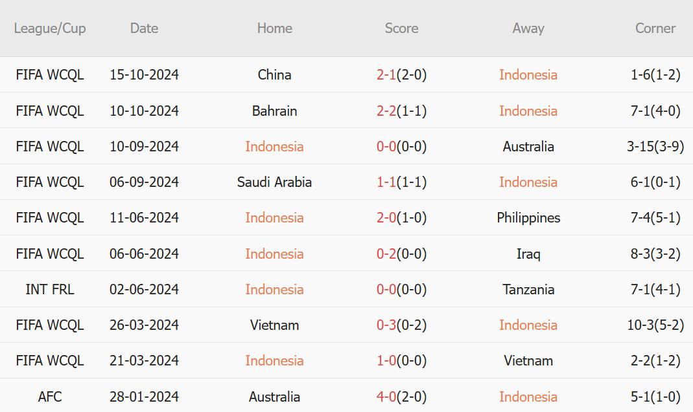
Task: Click the Date column header
Action: 144,28
